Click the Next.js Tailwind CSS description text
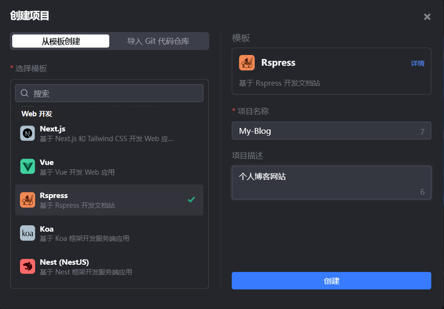The width and height of the screenshot is (444, 309). click(x=106, y=139)
